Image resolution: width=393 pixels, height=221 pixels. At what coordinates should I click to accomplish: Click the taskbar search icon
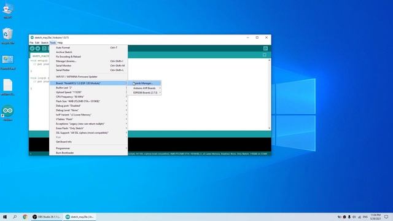[15, 217]
